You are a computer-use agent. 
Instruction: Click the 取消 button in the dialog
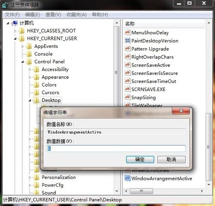click(172, 159)
